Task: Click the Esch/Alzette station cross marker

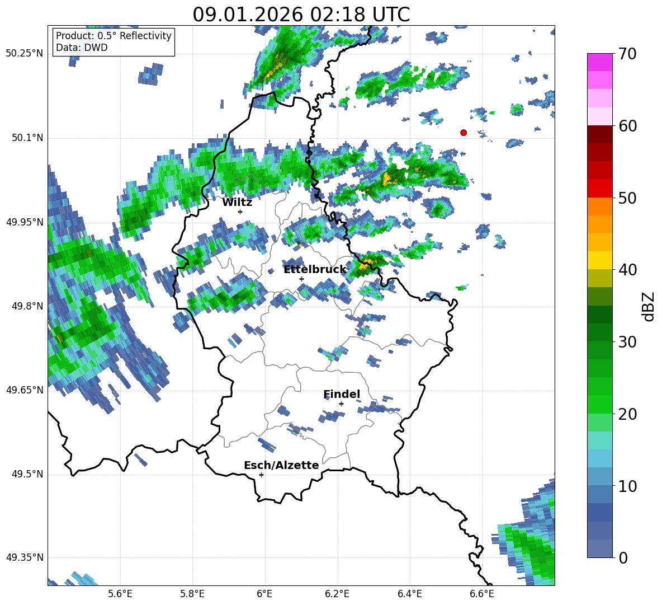Action: click(x=261, y=475)
